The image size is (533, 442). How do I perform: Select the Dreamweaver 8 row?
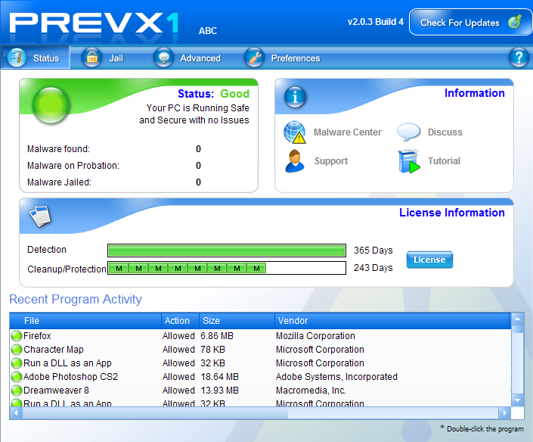pos(260,391)
